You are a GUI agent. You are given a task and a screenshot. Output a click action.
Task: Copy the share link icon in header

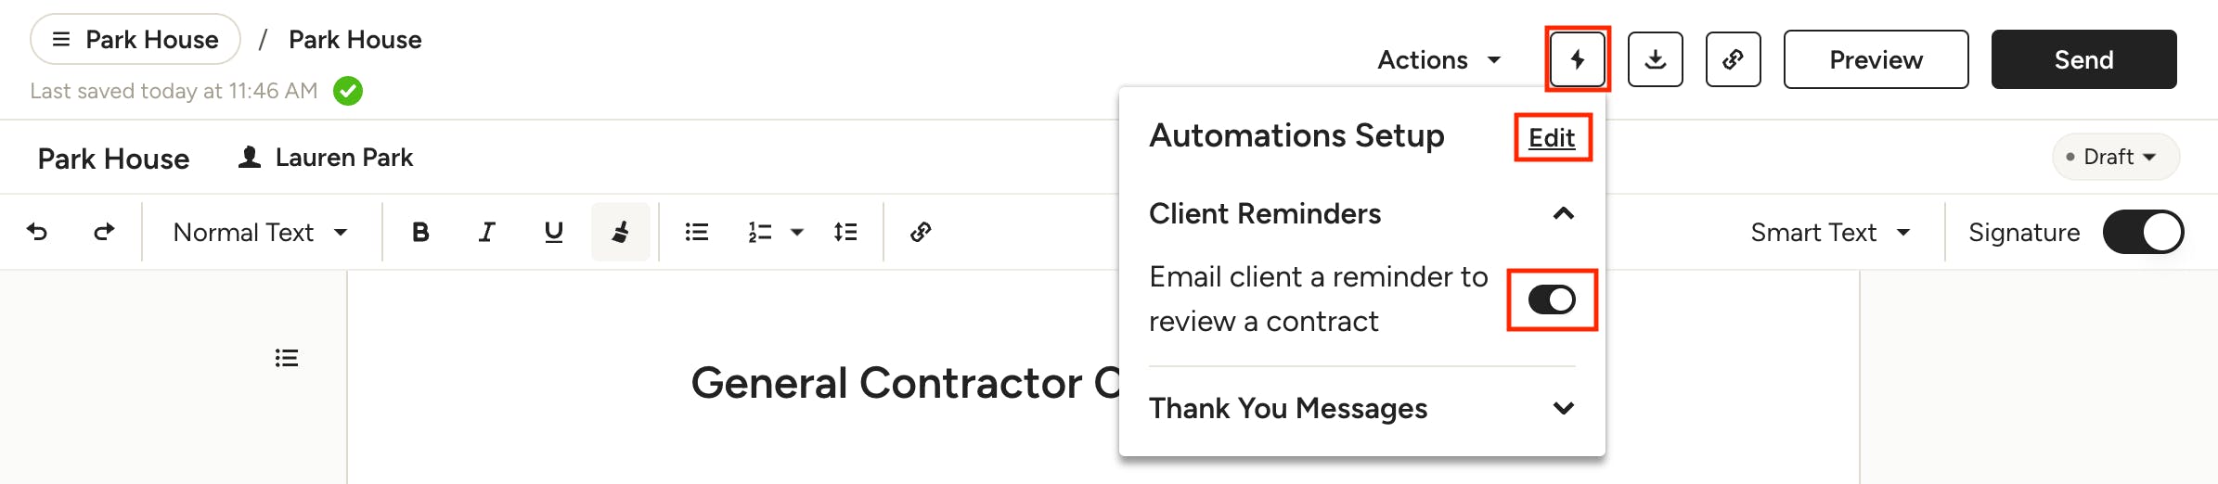(1733, 59)
